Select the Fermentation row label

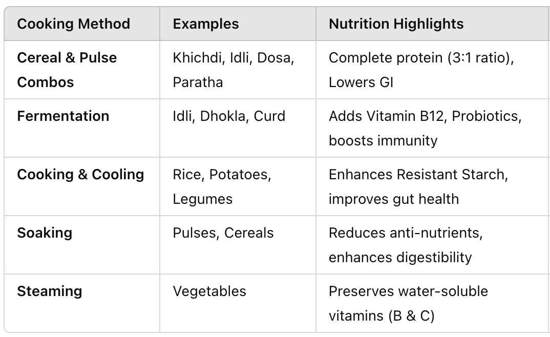[63, 116]
